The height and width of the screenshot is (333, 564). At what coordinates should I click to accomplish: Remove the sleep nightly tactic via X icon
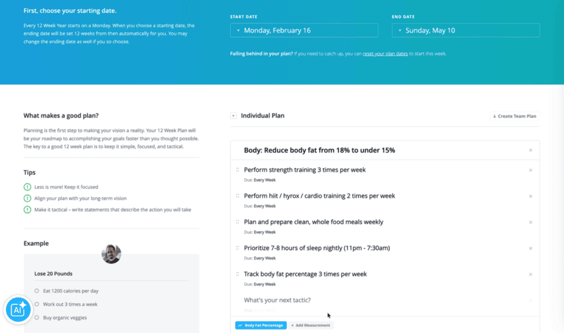point(530,248)
